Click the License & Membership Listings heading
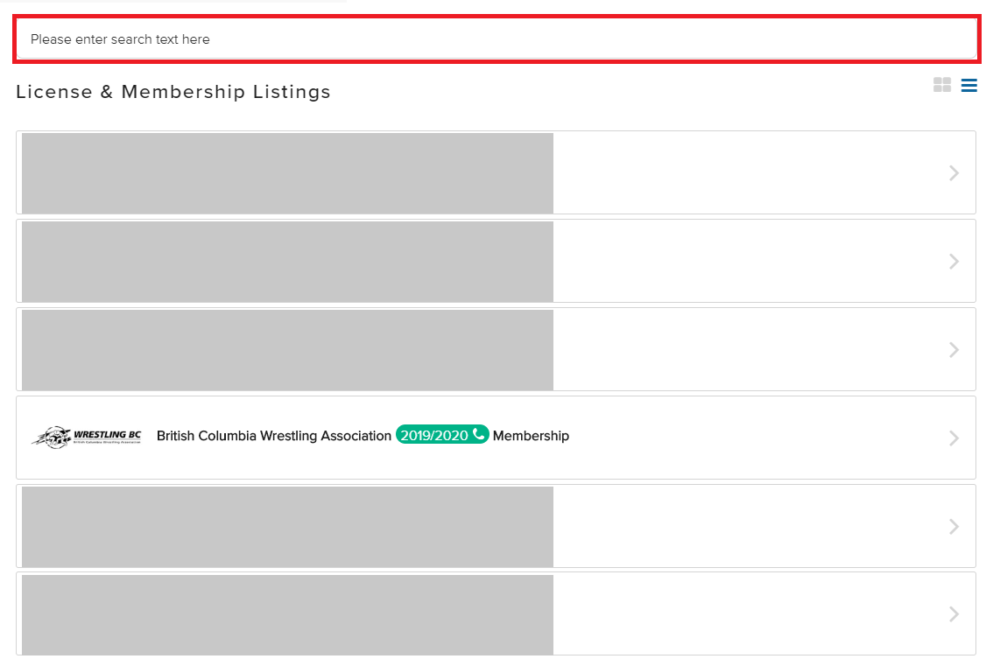 click(x=173, y=92)
